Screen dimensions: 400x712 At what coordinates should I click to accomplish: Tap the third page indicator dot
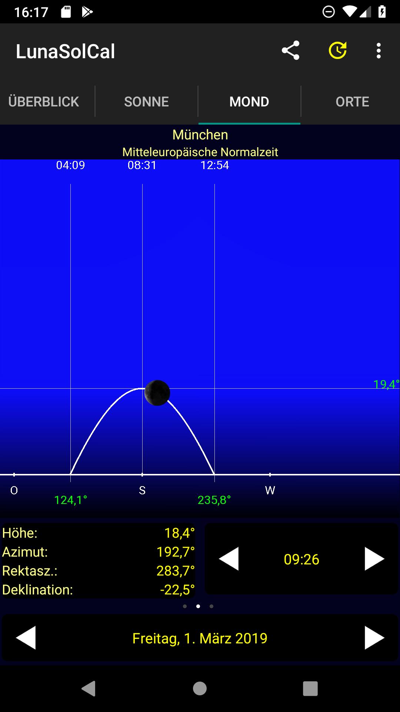211,606
